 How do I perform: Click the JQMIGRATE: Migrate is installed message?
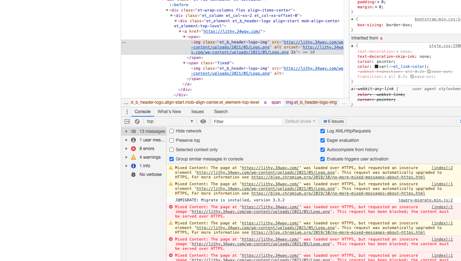pos(230,200)
